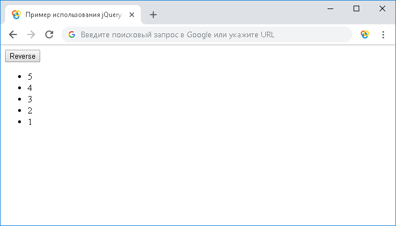
Task: Focus the address bar search field
Action: pyautogui.click(x=207, y=34)
